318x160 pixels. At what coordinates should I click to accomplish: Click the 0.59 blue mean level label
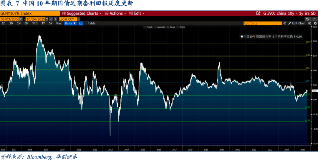click(x=307, y=81)
